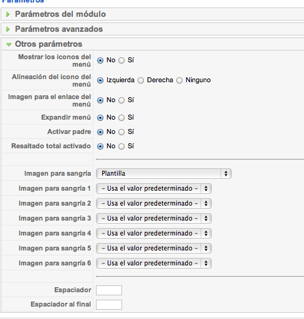Screen dimensions: 304x319
Task: Expand Parámetros avanzados section arrow
Action: pyautogui.click(x=8, y=29)
